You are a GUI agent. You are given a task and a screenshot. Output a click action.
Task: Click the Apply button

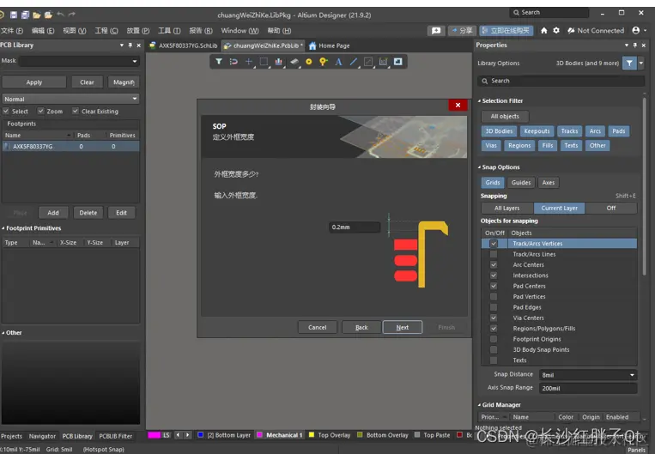(x=34, y=82)
